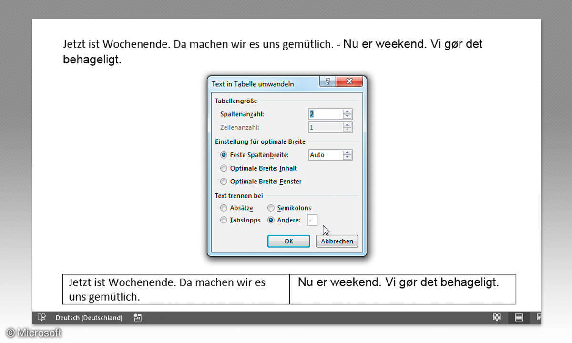Click the disabled Zeilenanzahl field
Image resolution: width=572 pixels, height=343 pixels.
pyautogui.click(x=326, y=128)
